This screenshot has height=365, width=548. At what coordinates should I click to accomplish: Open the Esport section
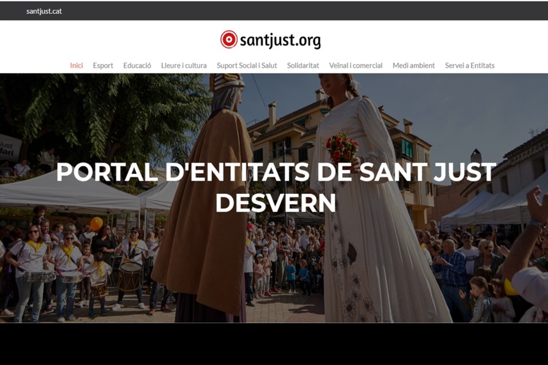click(x=103, y=66)
